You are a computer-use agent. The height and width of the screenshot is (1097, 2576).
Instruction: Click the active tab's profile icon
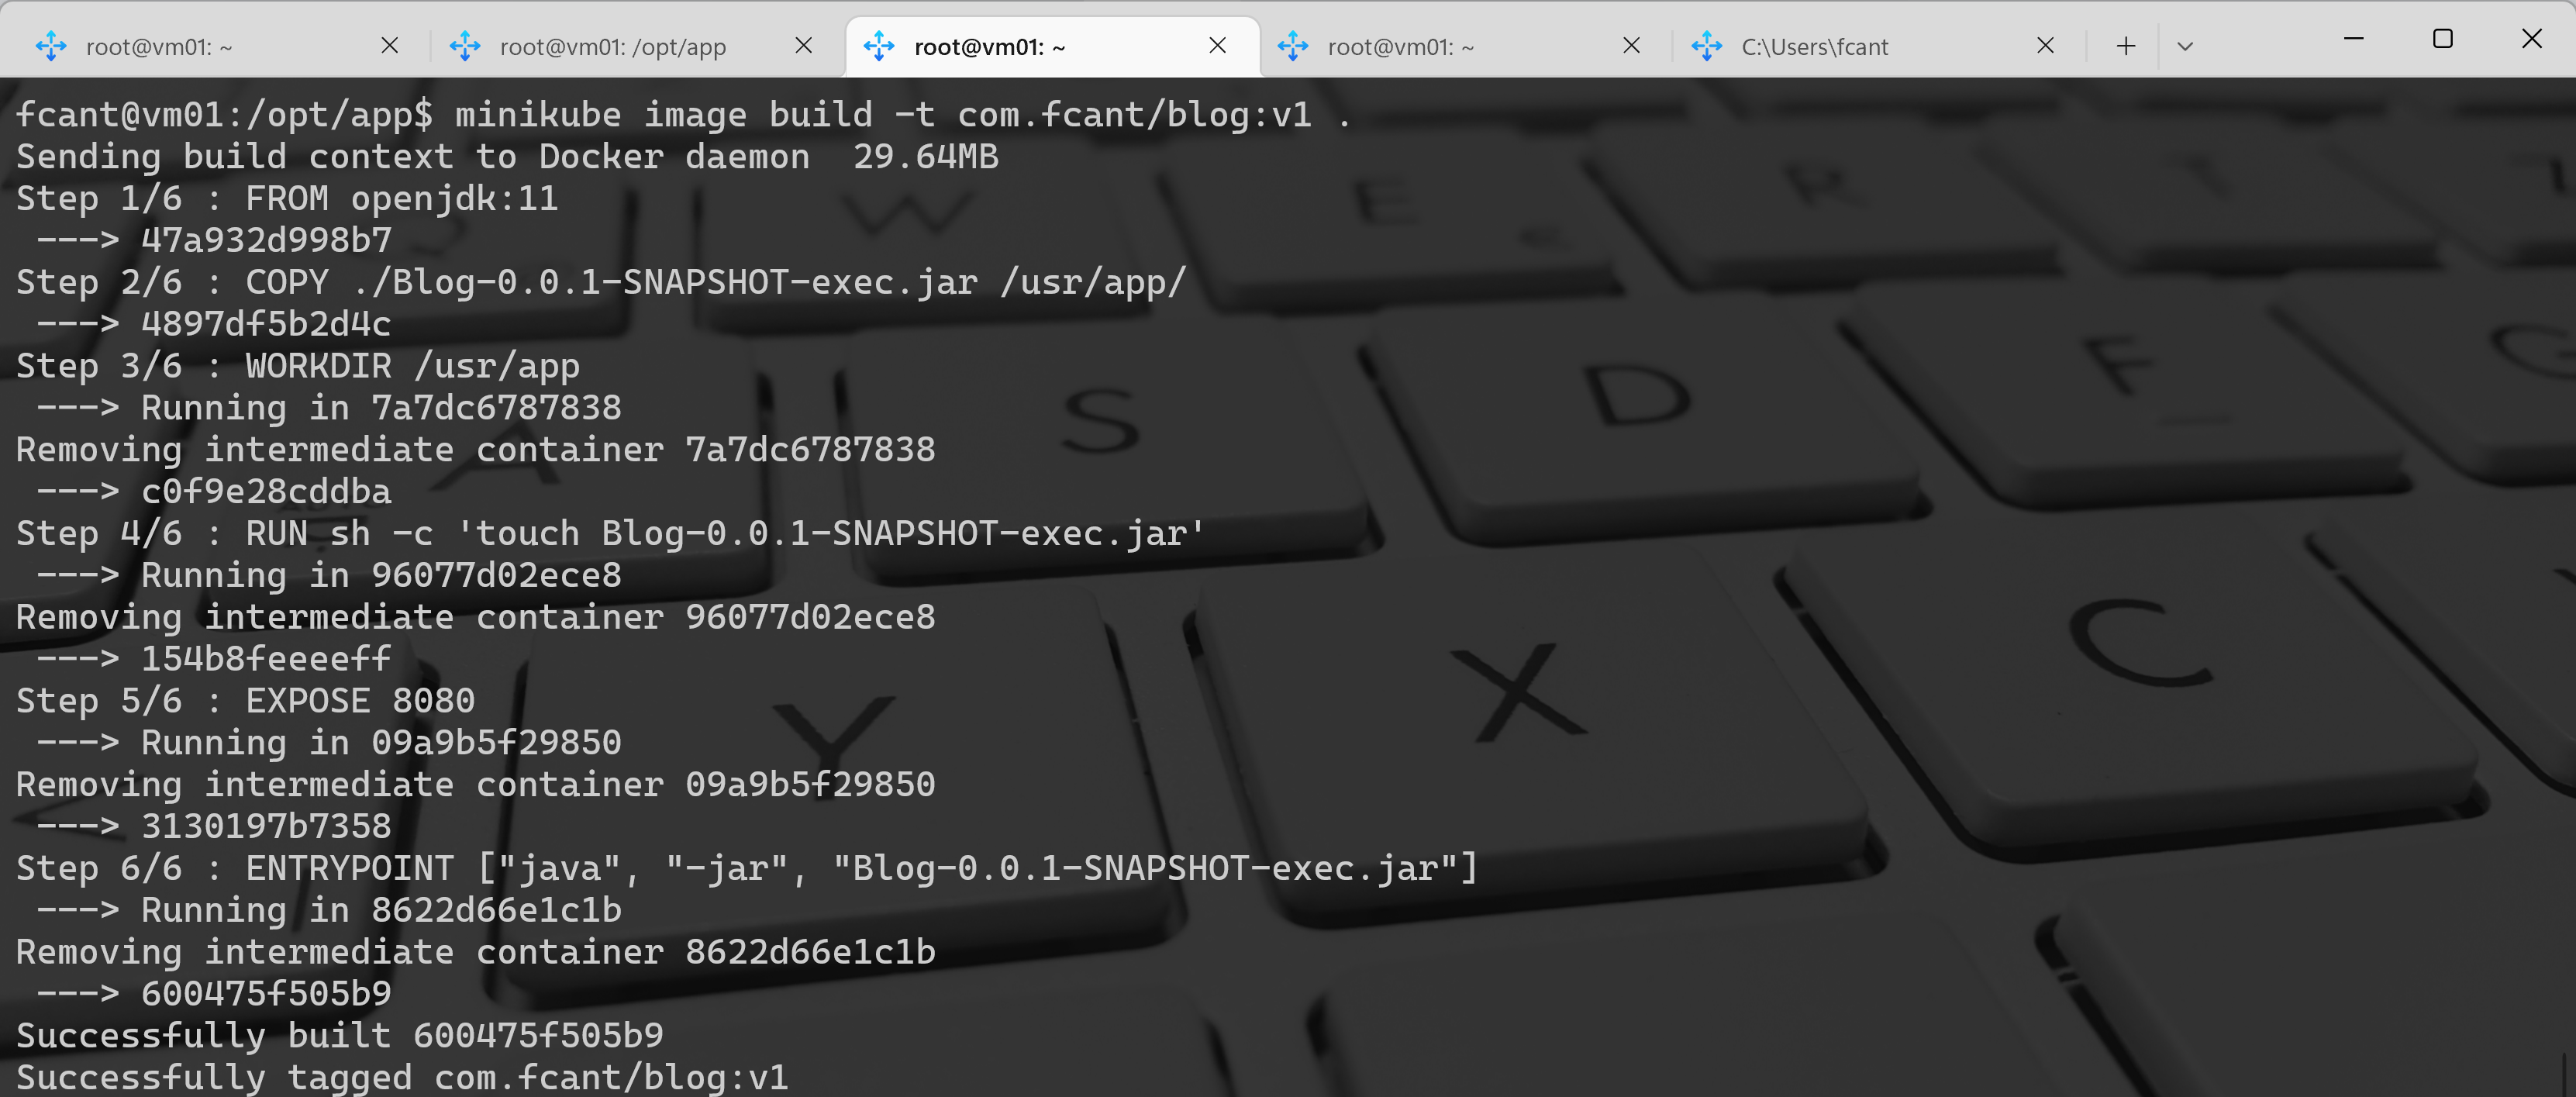coord(879,46)
